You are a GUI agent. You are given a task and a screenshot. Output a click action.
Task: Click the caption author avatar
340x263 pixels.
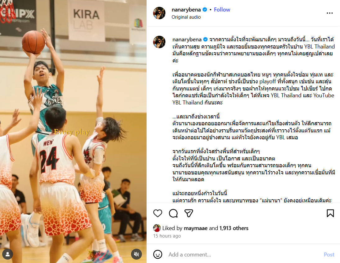[x=159, y=42]
